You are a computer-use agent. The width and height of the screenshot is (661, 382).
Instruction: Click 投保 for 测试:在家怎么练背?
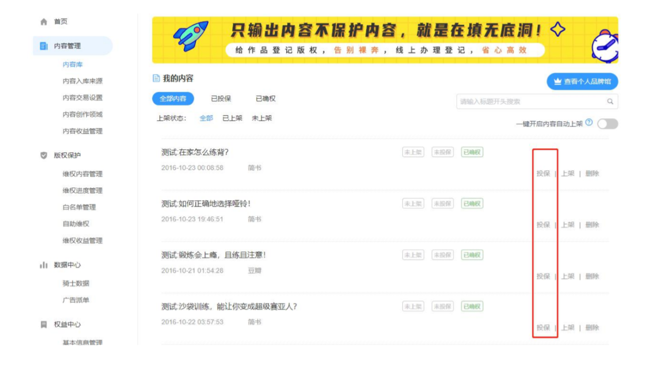click(x=543, y=174)
